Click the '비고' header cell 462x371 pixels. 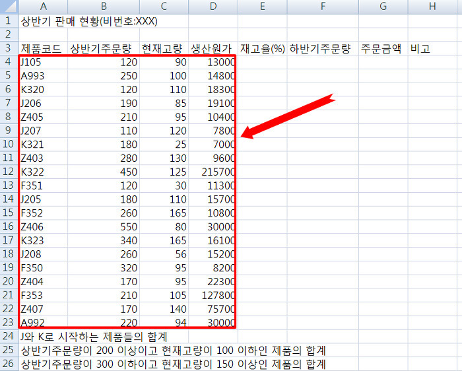432,48
